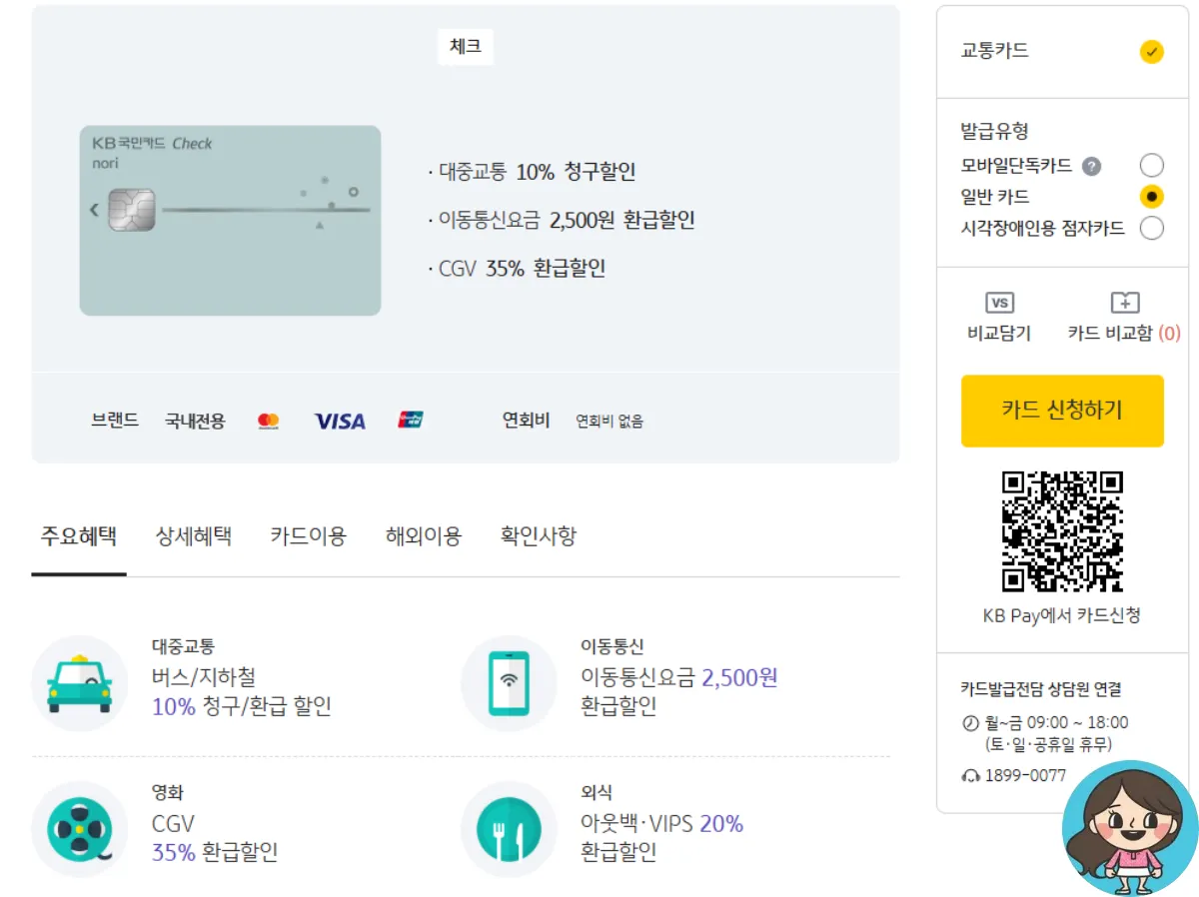Click the 아웃백·VIPS 20% benefit text
Viewport: 1199px width, 897px height.
tap(662, 824)
